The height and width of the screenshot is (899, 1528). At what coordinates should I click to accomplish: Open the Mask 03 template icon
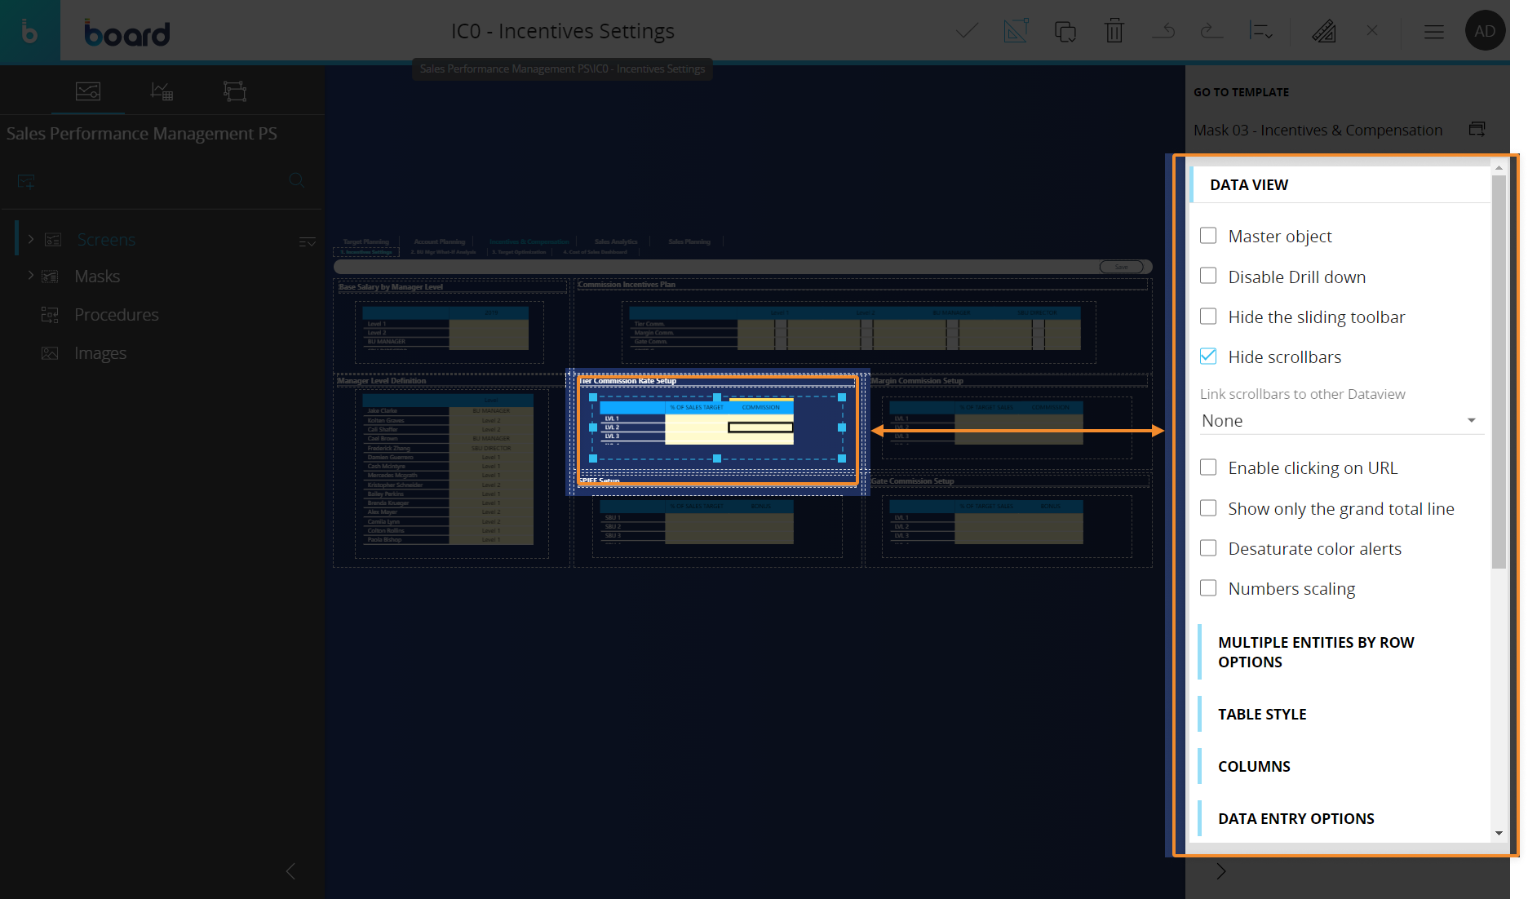click(1477, 129)
